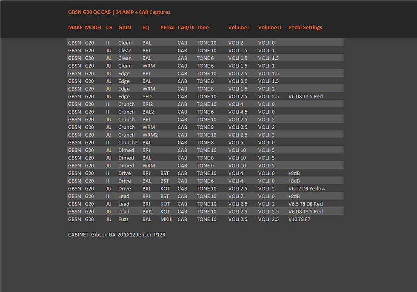Click 'TONE 8' in the Dimed BAL row

click(205, 158)
